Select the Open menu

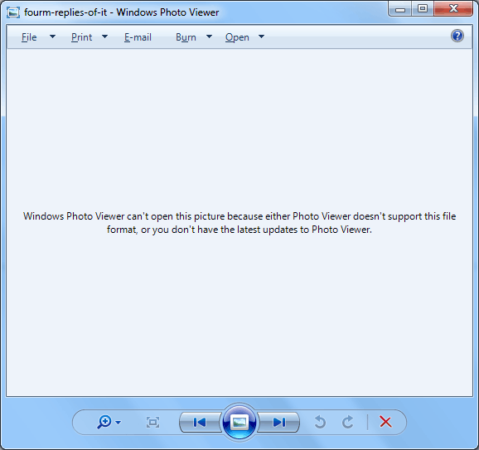(237, 37)
